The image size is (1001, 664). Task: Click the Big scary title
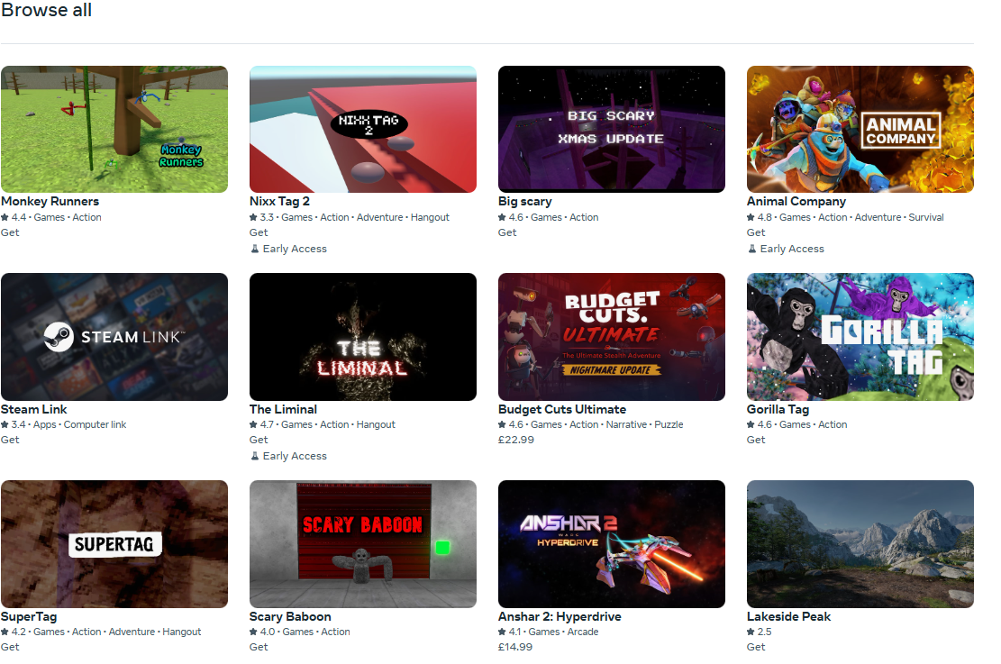[524, 201]
